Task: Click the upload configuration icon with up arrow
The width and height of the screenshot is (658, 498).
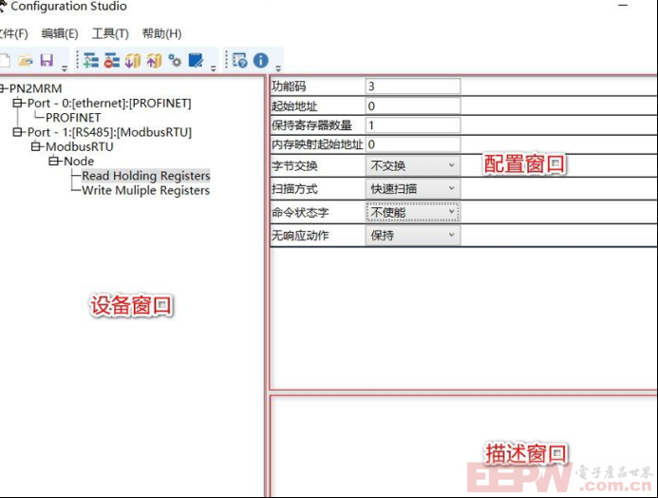Action: click(154, 61)
